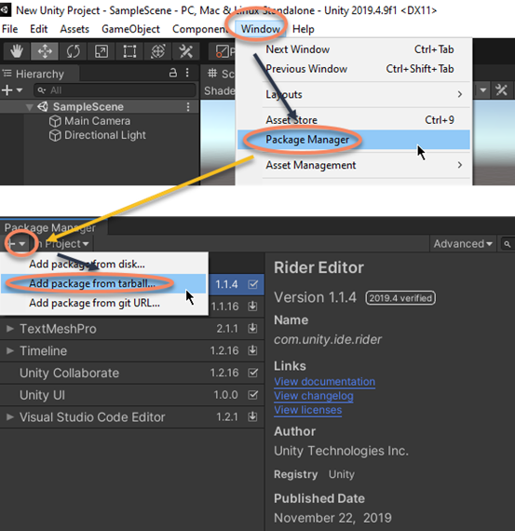The width and height of the screenshot is (515, 531).
Task: Select the Hand tool in toolbar
Action: pyautogui.click(x=16, y=51)
